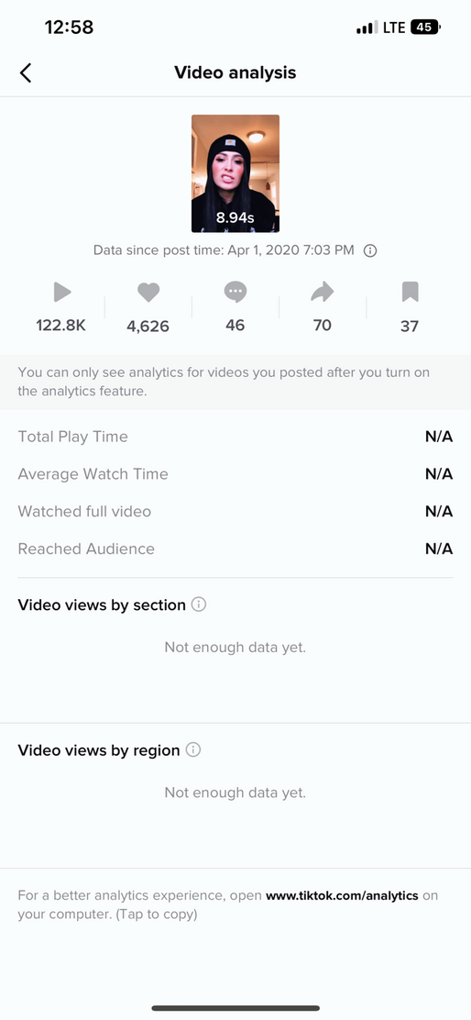Select the Average Watch Time row

[x=235, y=473]
